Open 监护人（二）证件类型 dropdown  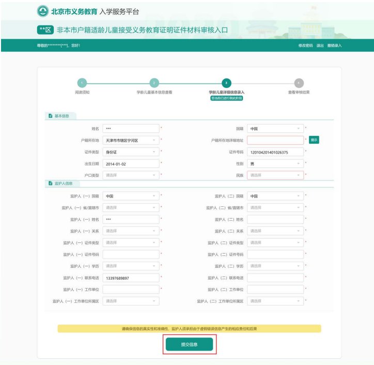(275, 242)
